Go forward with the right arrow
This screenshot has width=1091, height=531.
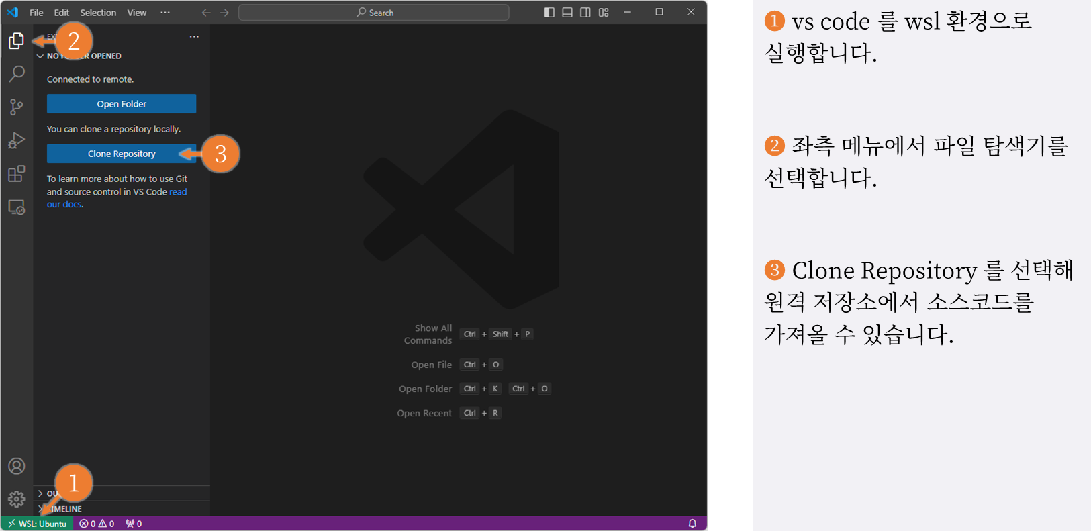(224, 13)
